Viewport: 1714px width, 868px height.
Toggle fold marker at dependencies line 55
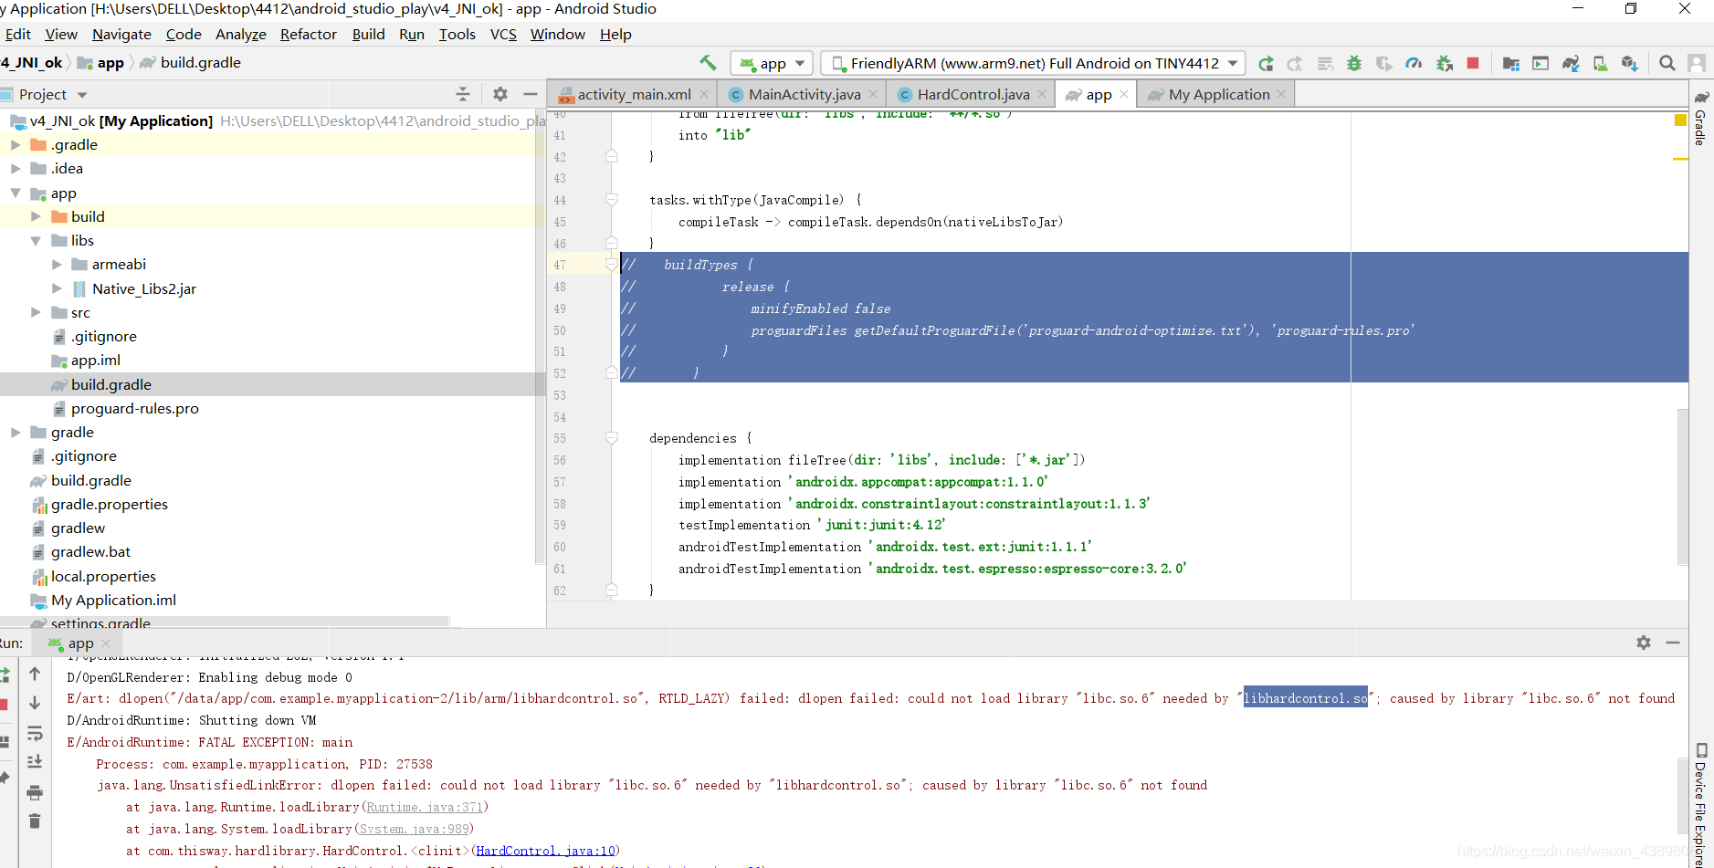point(612,438)
